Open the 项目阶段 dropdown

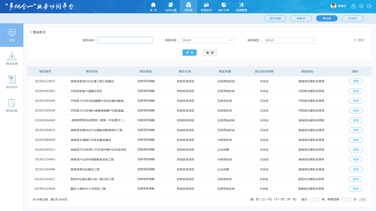[207, 40]
